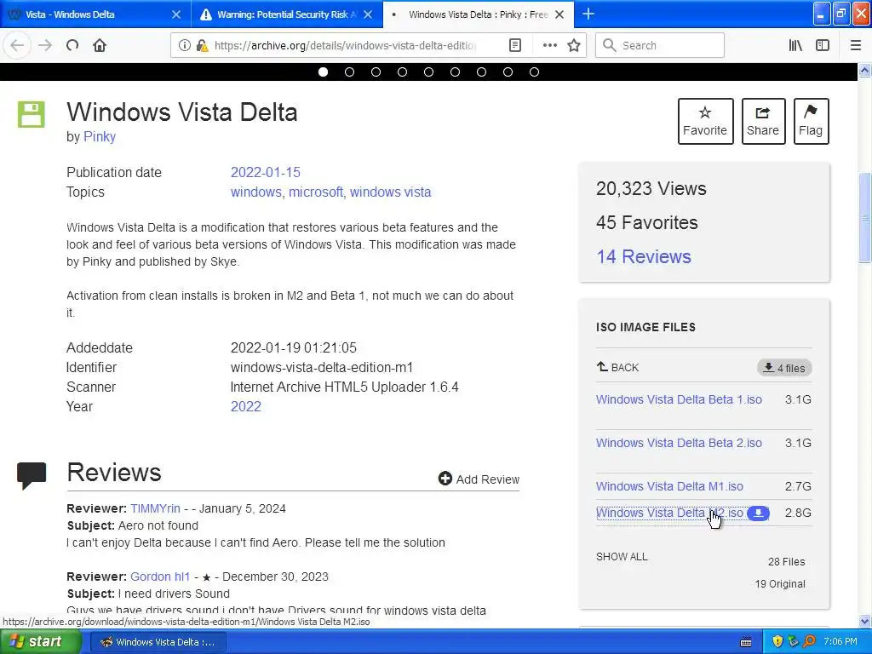Show sidebars icon in toolbar
The height and width of the screenshot is (654, 872).
[x=822, y=45]
